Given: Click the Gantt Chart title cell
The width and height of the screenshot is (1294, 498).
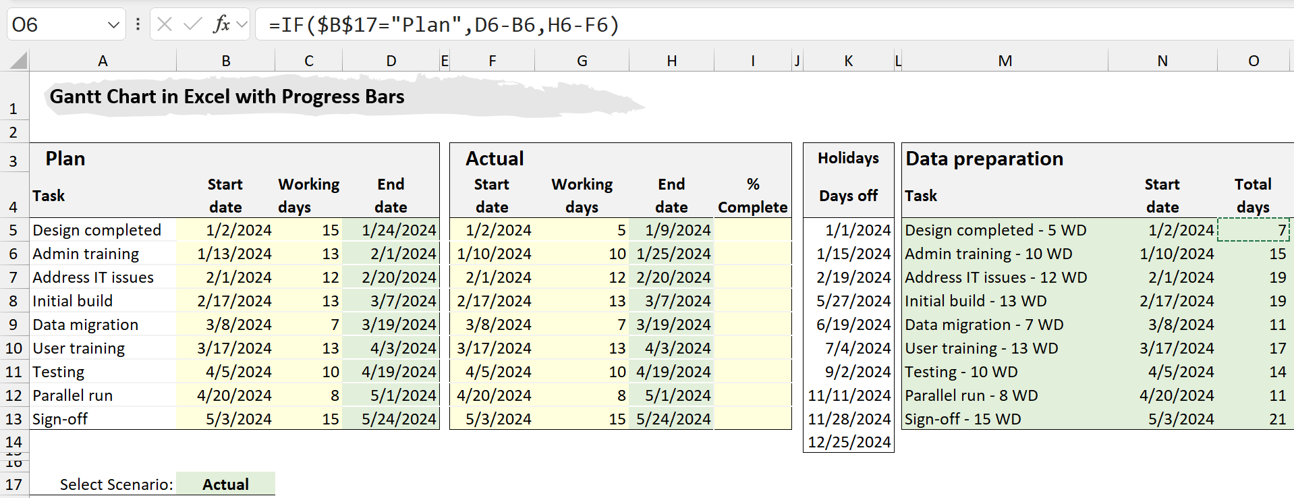Looking at the screenshot, I should tap(227, 97).
